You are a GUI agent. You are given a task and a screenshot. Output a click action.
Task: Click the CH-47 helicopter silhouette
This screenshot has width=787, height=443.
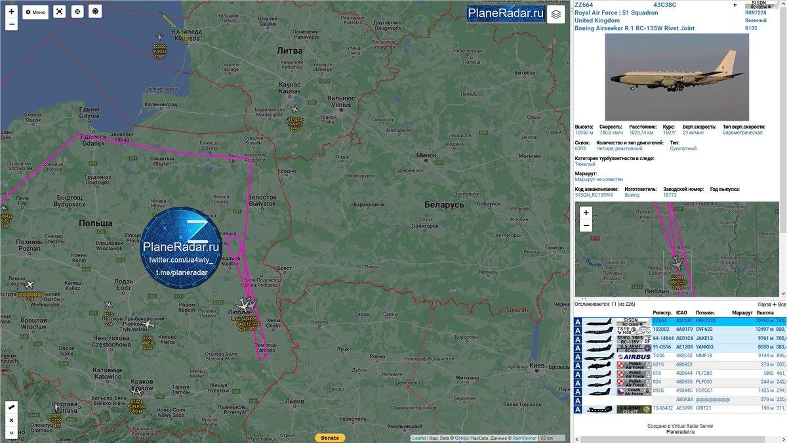pos(599,409)
